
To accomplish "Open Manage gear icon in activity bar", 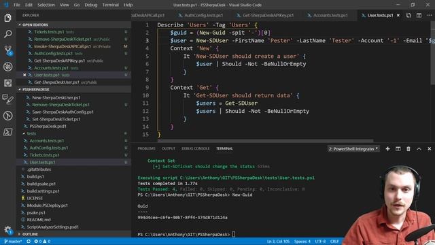I will tap(7, 229).
